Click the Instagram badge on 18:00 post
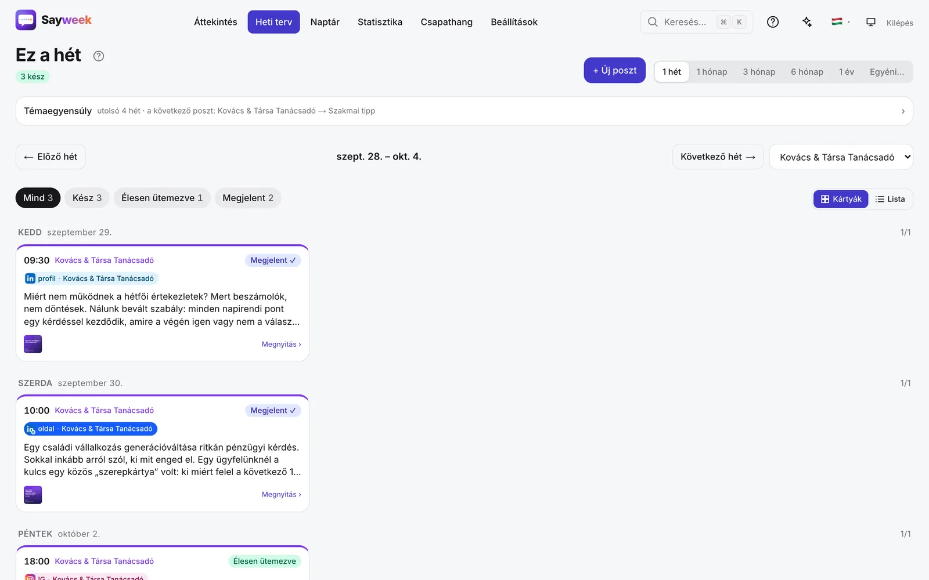Screen dimensions: 929x580 pyautogui.click(x=86, y=577)
